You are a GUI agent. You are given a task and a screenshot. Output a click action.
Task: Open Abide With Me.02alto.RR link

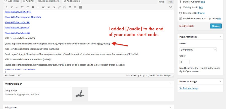[17, 23]
